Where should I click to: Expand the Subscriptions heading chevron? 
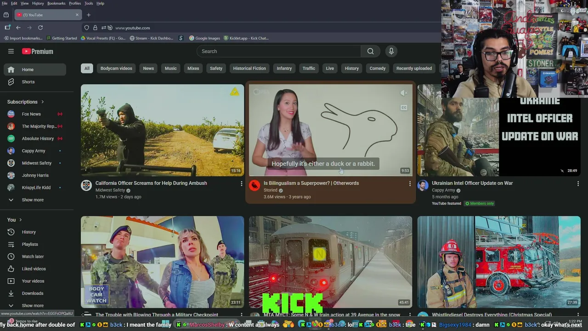point(43,102)
